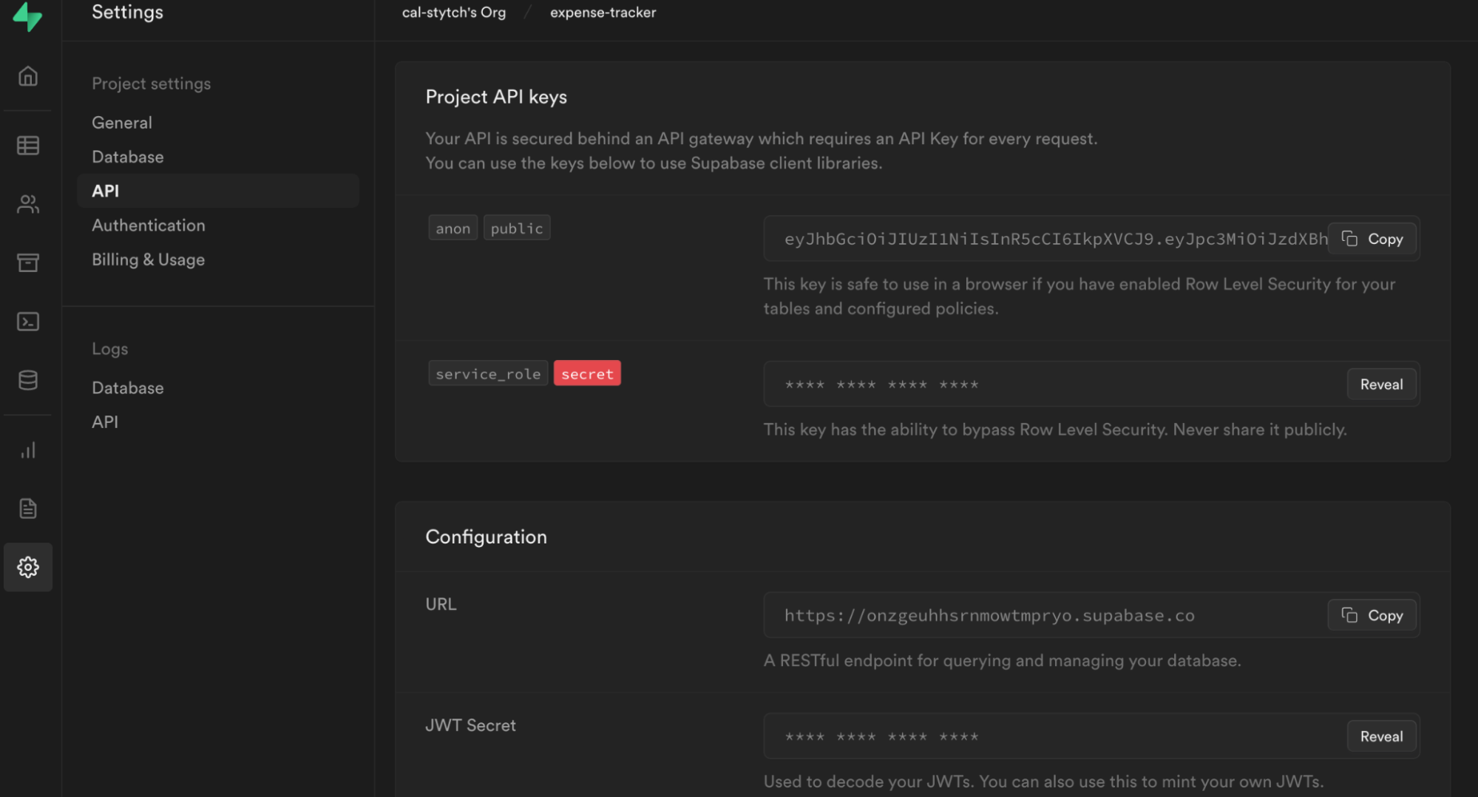Copy the project URL

(x=1372, y=615)
